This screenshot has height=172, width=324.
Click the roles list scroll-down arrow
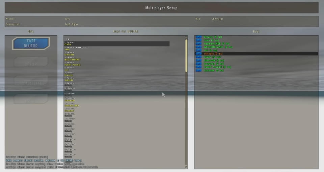coord(186,167)
